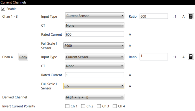
Task: Expand the 6.5 Full Scale I Sensor dropdown
Action: 94,86
